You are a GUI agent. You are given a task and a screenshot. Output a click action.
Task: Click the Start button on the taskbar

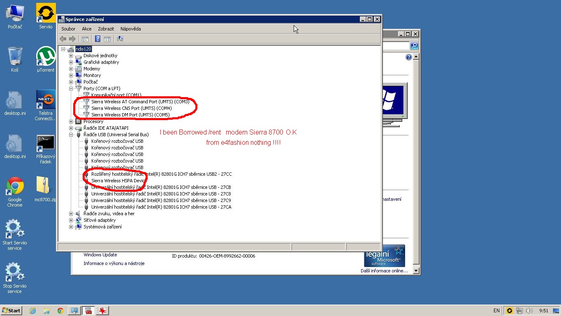[x=12, y=311]
